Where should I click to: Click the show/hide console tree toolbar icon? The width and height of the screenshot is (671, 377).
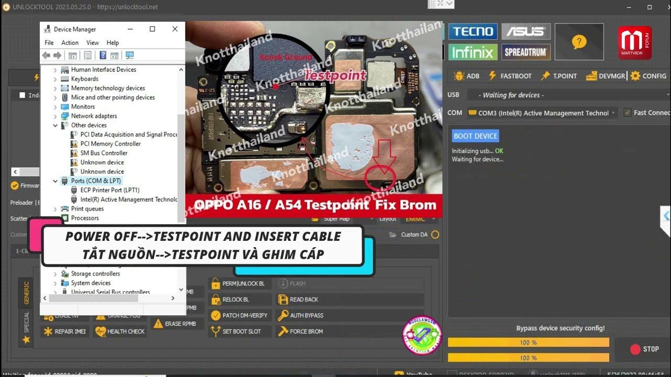click(x=73, y=56)
